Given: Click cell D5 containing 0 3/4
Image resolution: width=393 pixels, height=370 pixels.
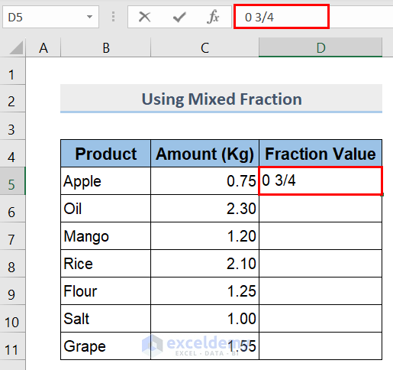Looking at the screenshot, I should 321,181.
